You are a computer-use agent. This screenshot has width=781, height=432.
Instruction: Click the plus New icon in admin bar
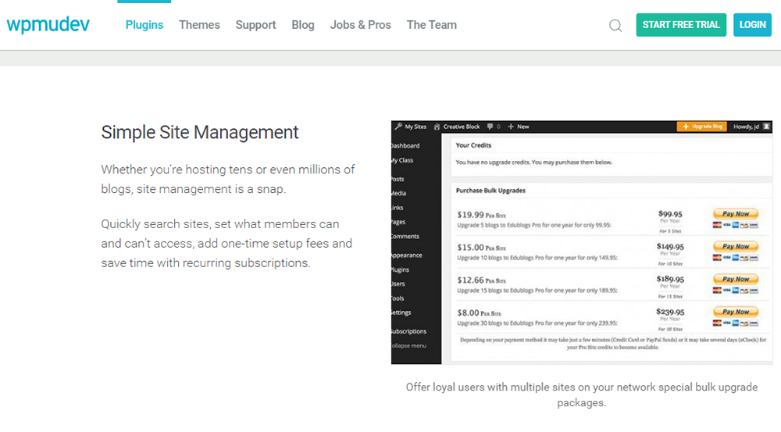pos(511,127)
